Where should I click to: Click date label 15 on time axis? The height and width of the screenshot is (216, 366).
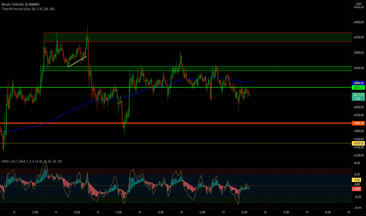[139, 212]
